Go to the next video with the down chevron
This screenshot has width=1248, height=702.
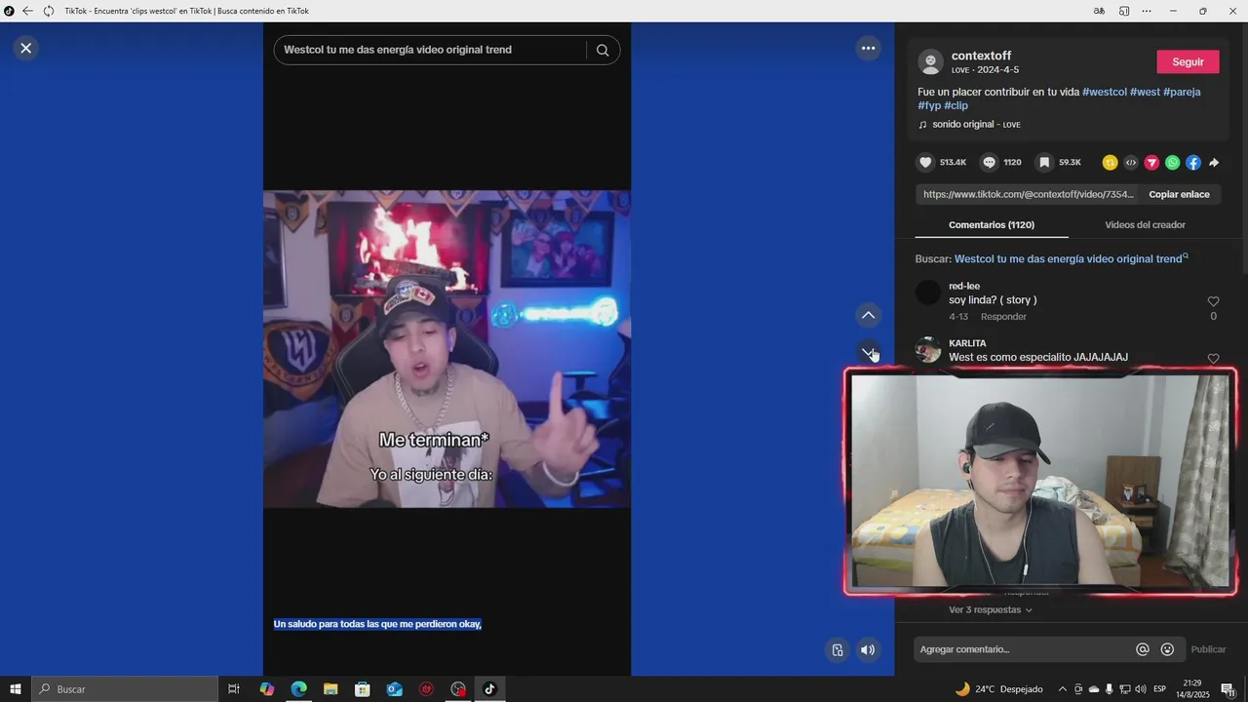pyautogui.click(x=868, y=351)
